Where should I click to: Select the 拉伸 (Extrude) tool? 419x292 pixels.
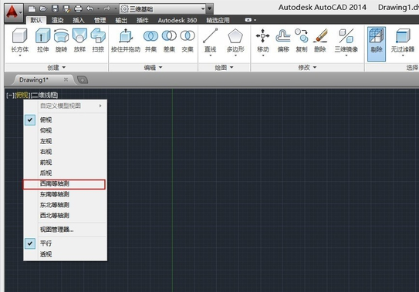tap(43, 40)
